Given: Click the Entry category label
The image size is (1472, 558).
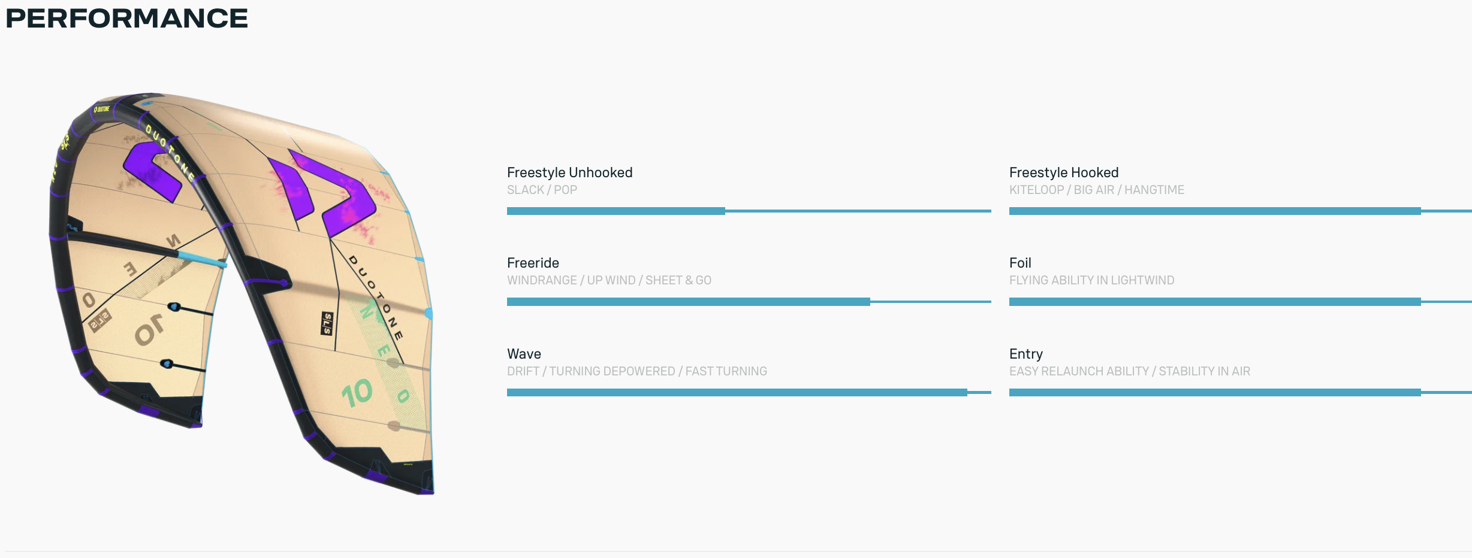Looking at the screenshot, I should [1026, 354].
